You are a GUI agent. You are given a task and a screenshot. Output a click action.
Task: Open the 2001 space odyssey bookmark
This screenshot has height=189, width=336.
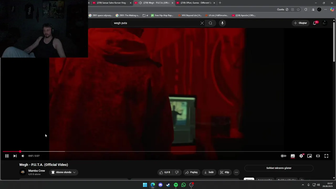pyautogui.click(x=101, y=15)
